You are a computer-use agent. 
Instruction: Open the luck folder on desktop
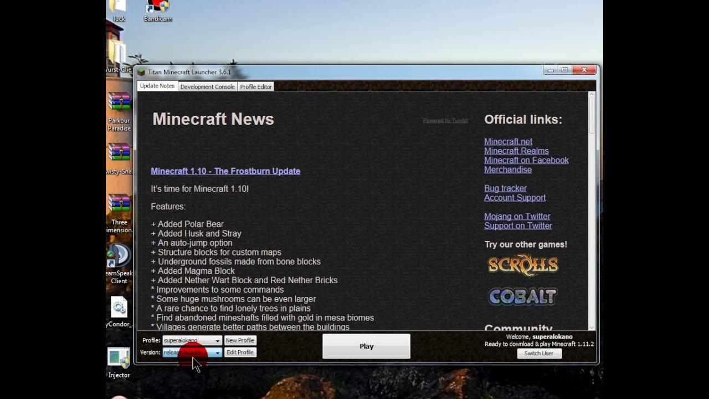click(119, 10)
